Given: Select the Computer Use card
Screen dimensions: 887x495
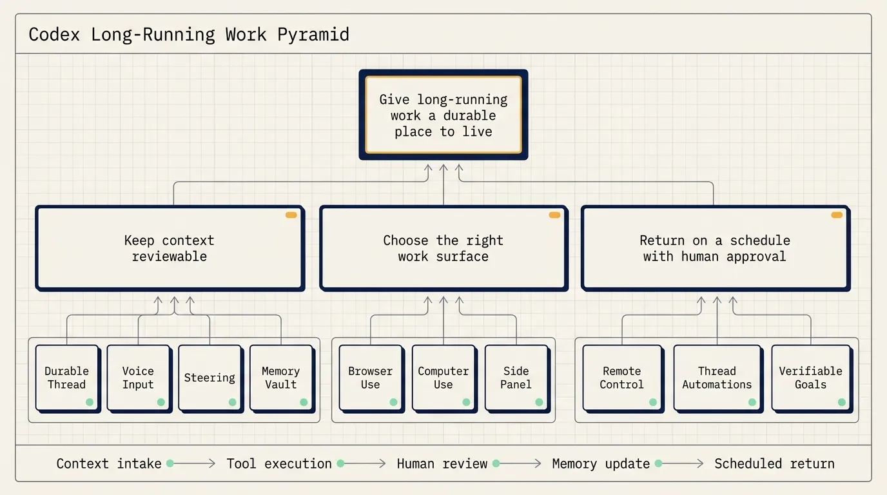Looking at the screenshot, I should click(443, 378).
